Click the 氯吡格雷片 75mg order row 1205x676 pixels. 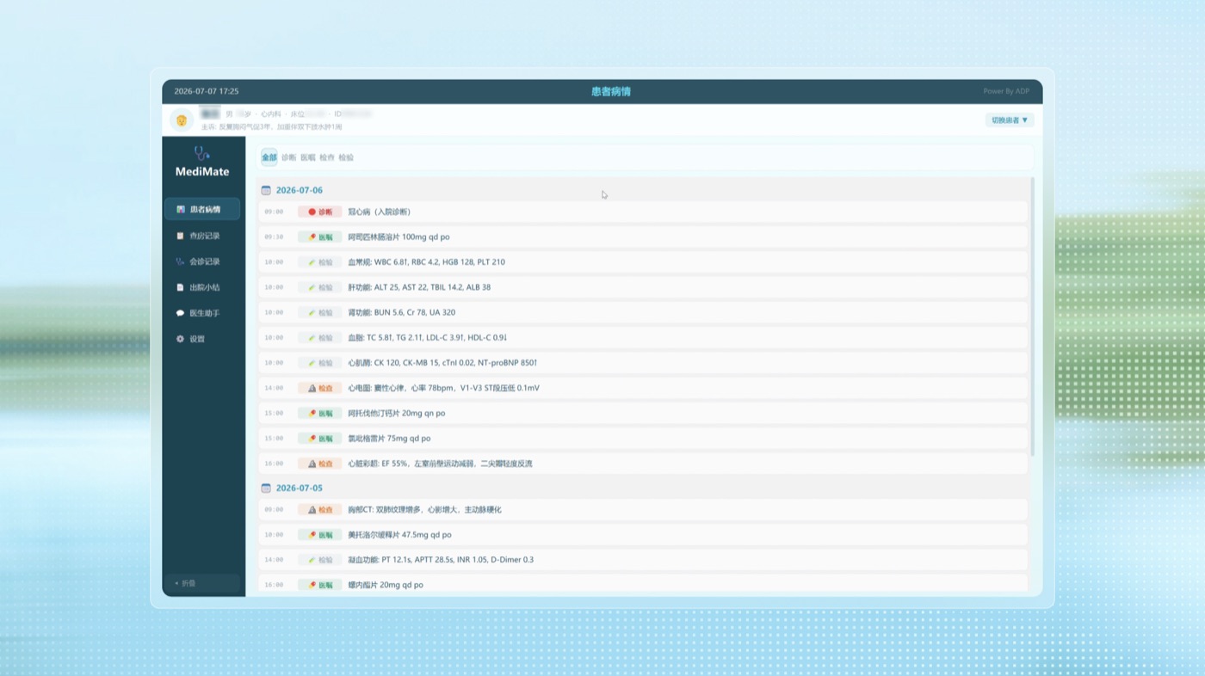tap(643, 439)
